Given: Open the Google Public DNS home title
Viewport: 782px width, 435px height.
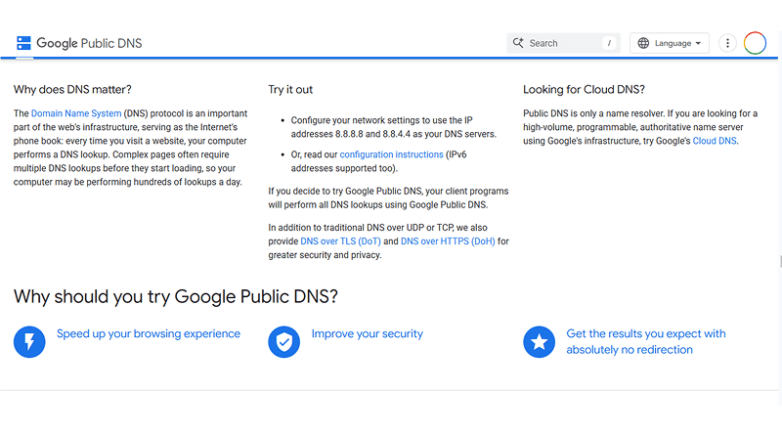Looking at the screenshot, I should 89,43.
